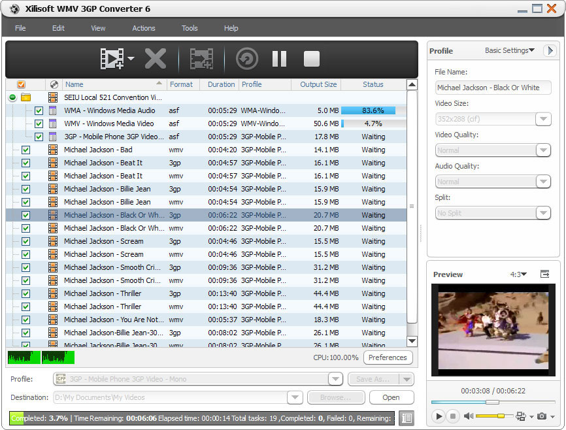Image resolution: width=566 pixels, height=430 pixels.
Task: Click the Remove (X) toolbar icon
Action: 155,59
